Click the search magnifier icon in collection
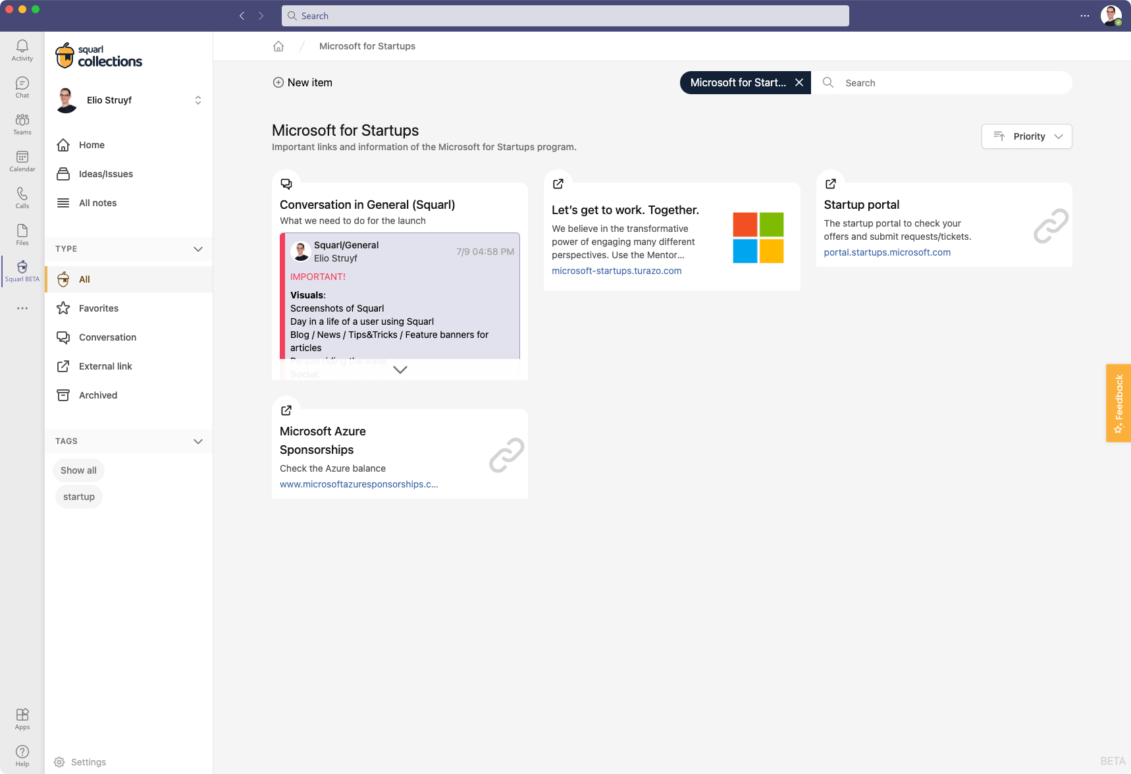 (828, 82)
